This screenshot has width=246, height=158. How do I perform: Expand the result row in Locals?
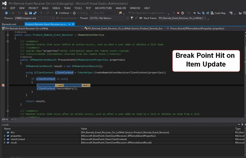(5, 142)
